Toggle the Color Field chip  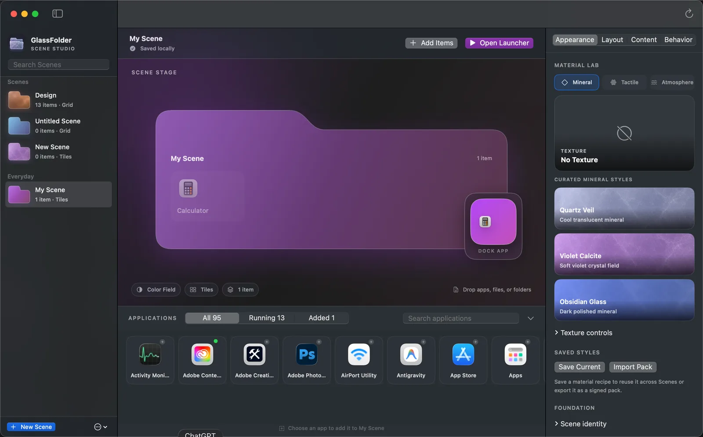(x=156, y=290)
